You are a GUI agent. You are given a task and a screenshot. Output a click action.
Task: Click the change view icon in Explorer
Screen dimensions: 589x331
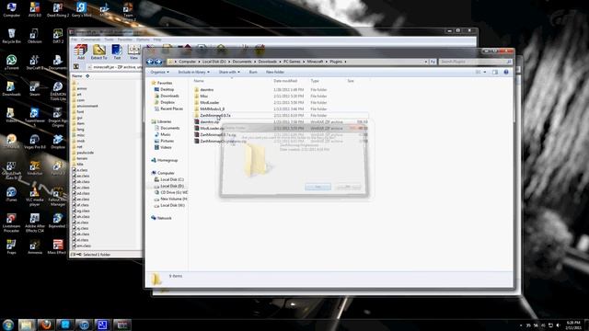479,72
